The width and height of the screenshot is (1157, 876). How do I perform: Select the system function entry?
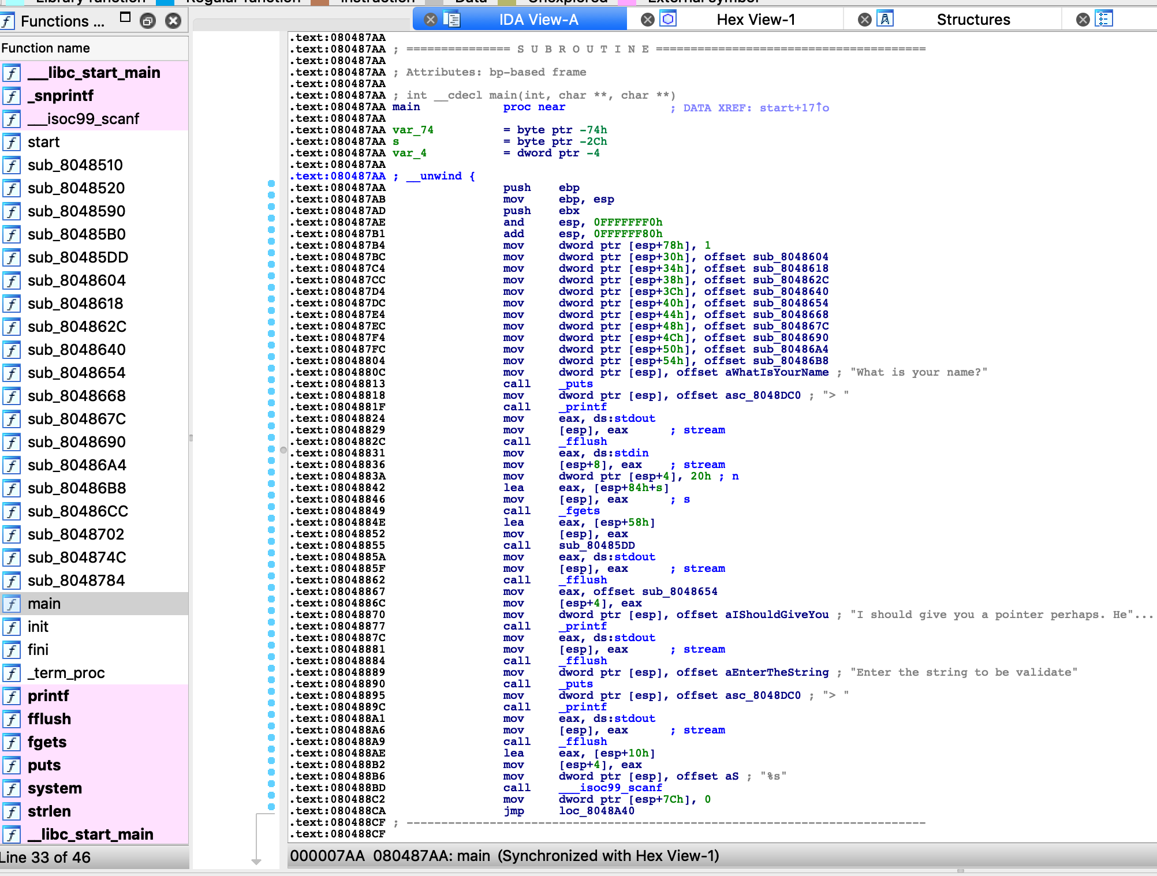(x=55, y=788)
